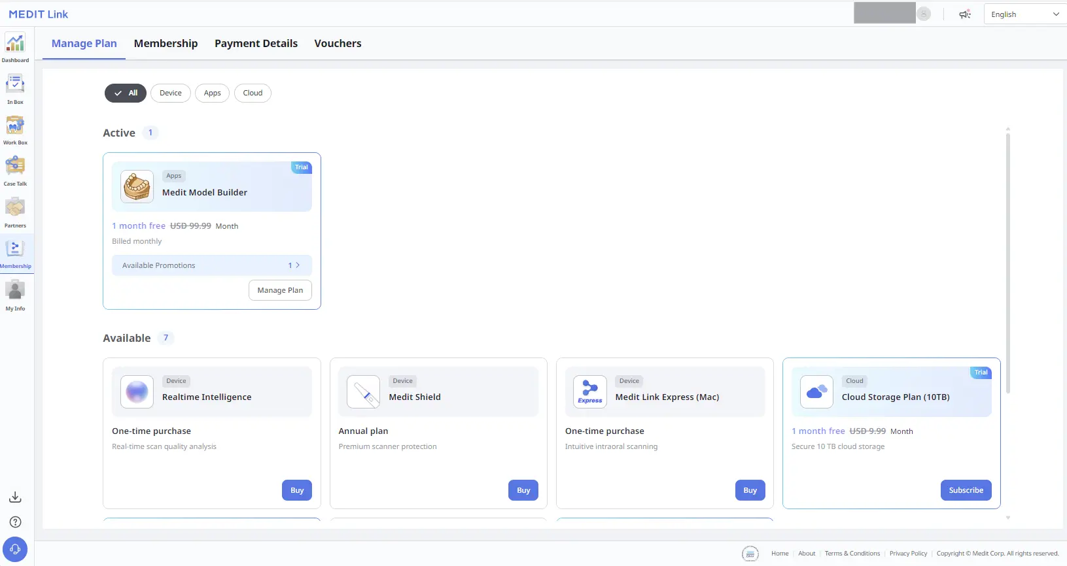Buy the Medit Shield plan

pyautogui.click(x=523, y=490)
